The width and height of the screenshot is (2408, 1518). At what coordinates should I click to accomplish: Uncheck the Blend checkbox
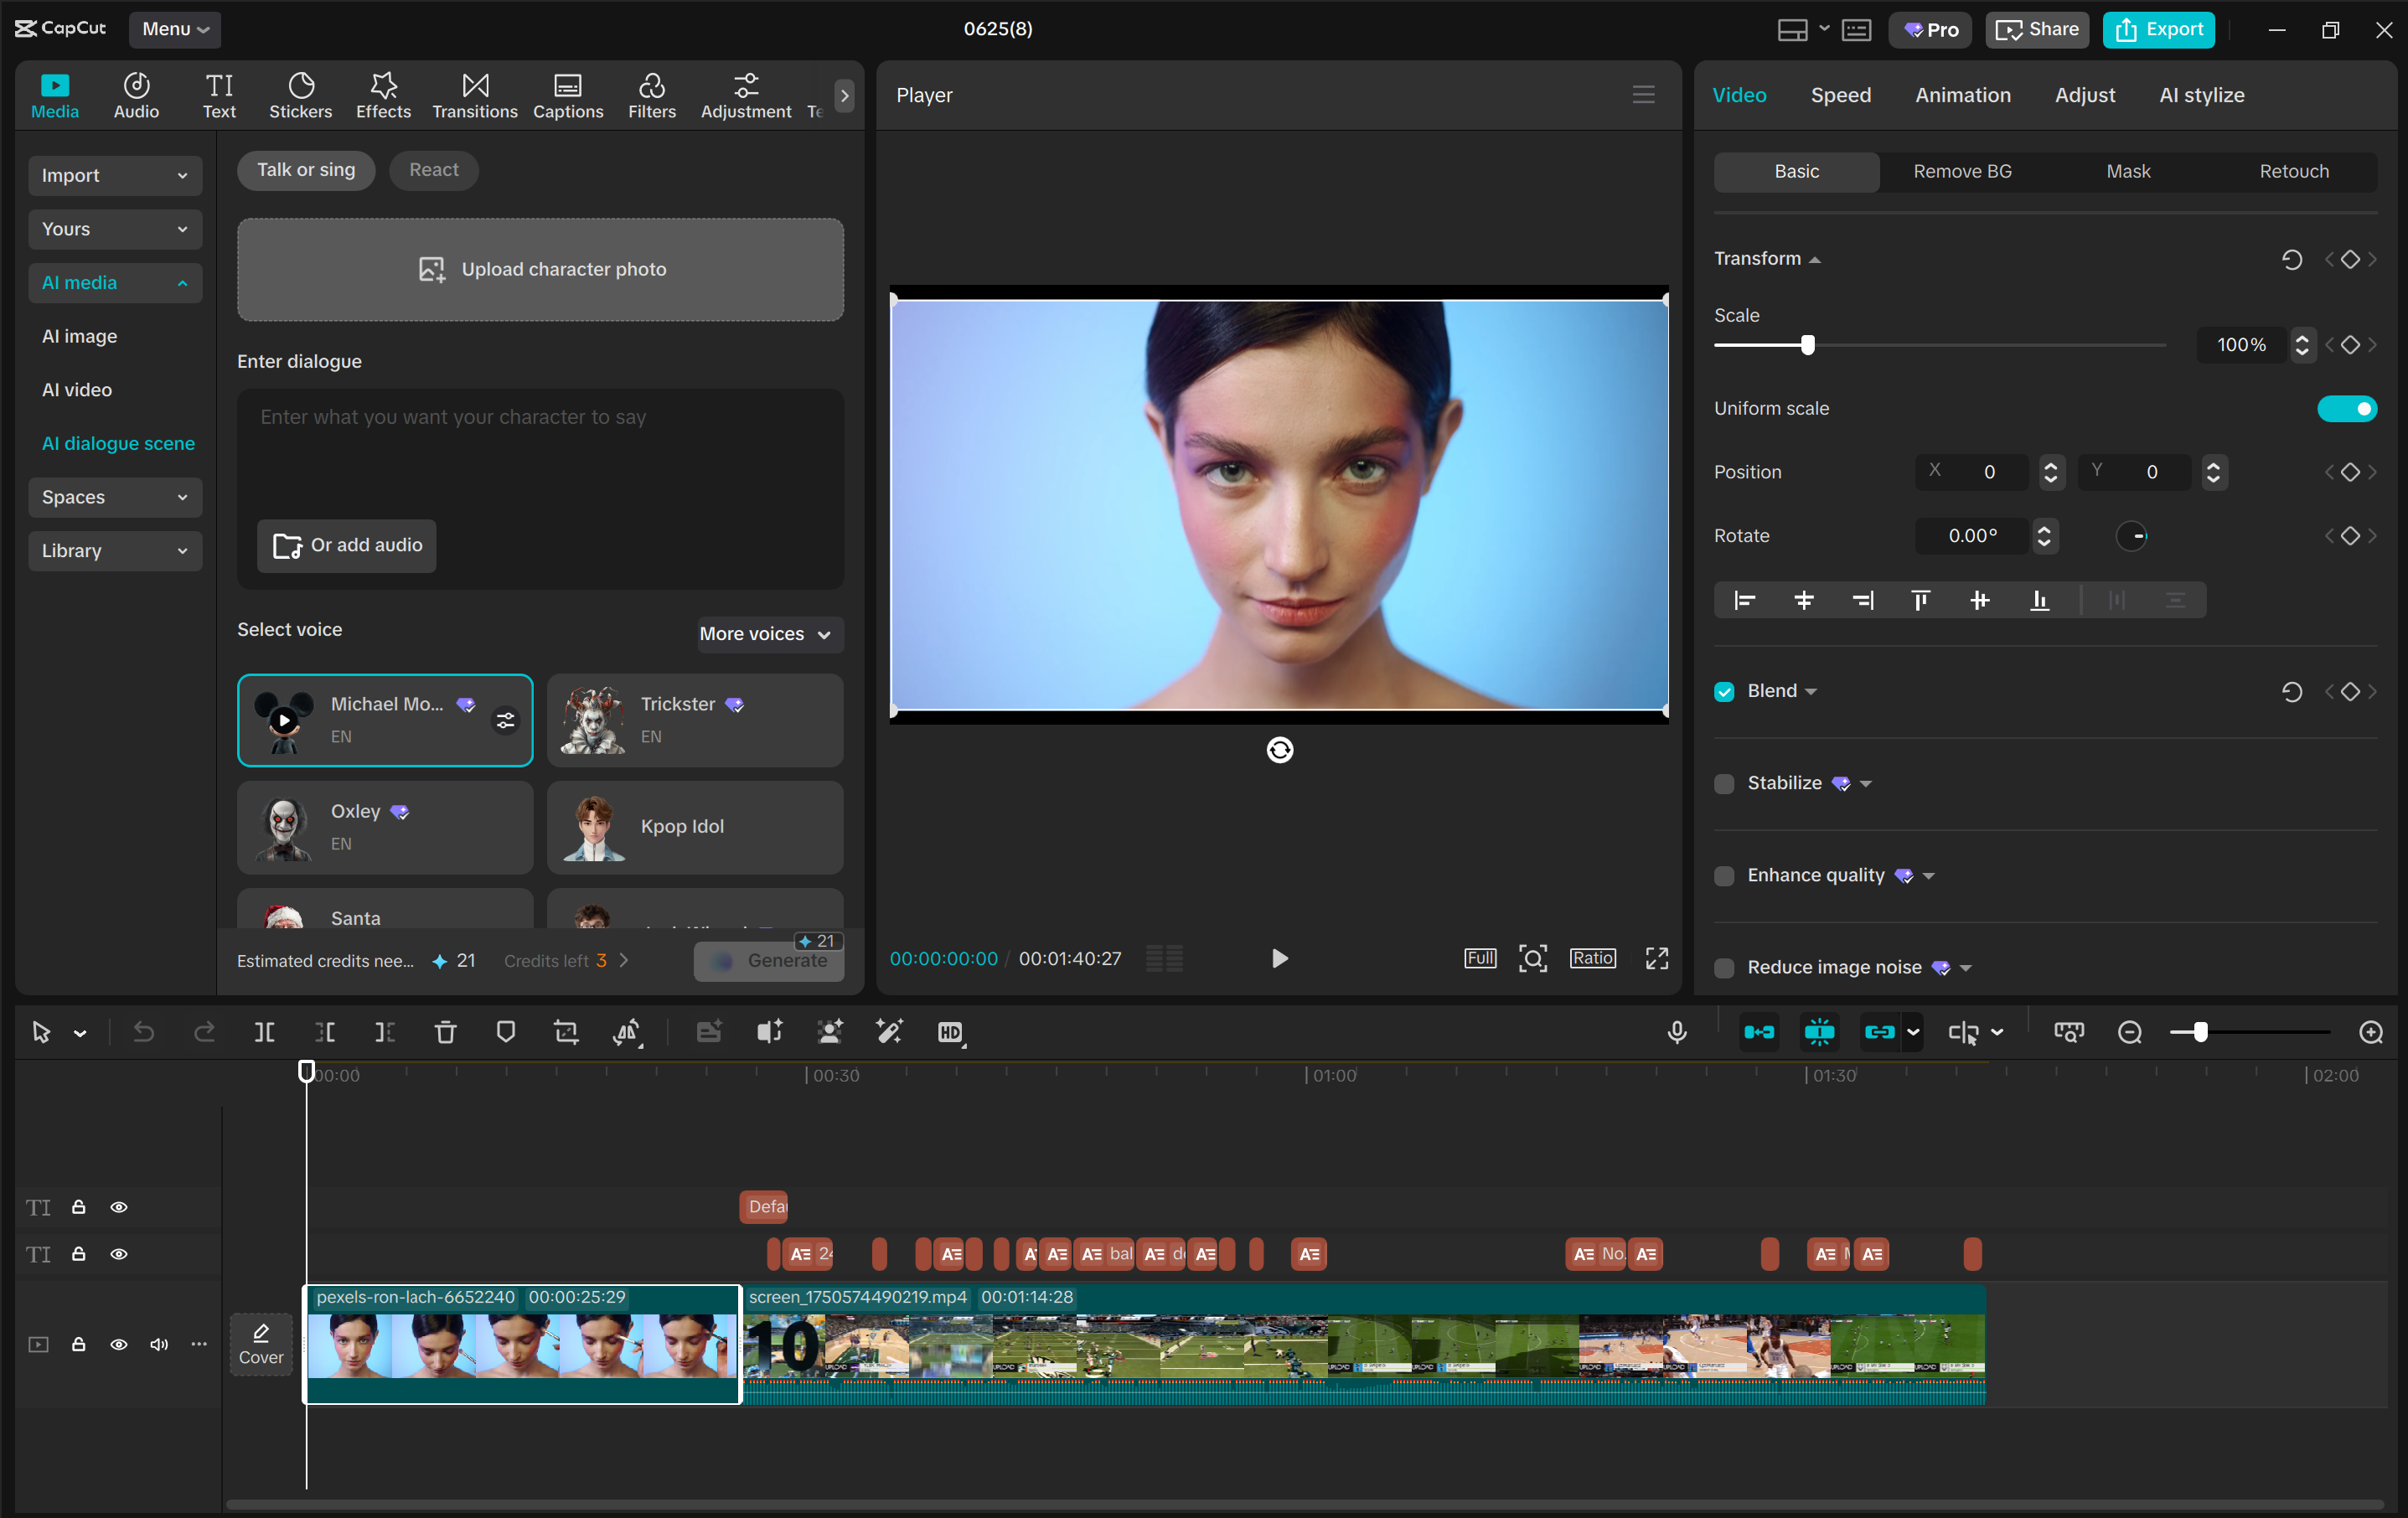click(x=1723, y=691)
